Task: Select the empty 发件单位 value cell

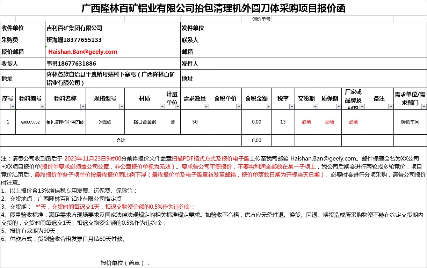Action: tap(318, 28)
